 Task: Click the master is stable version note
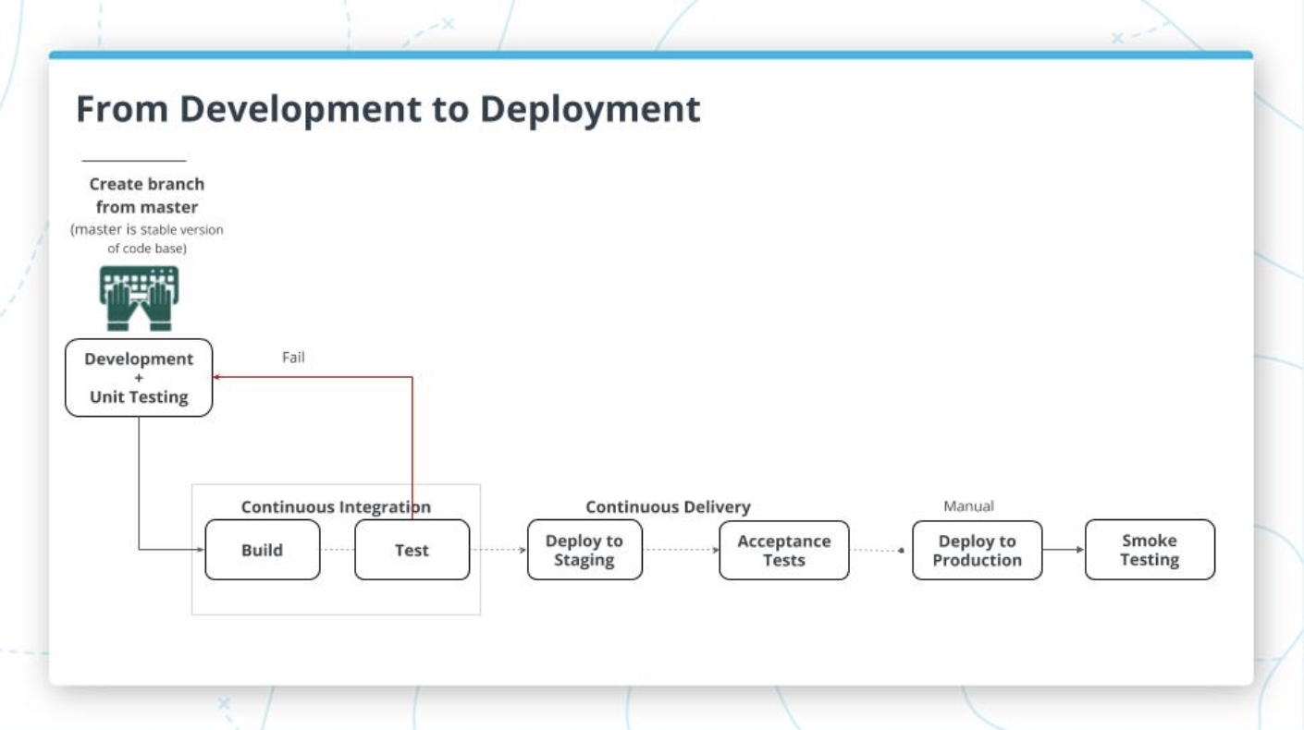pyautogui.click(x=147, y=238)
